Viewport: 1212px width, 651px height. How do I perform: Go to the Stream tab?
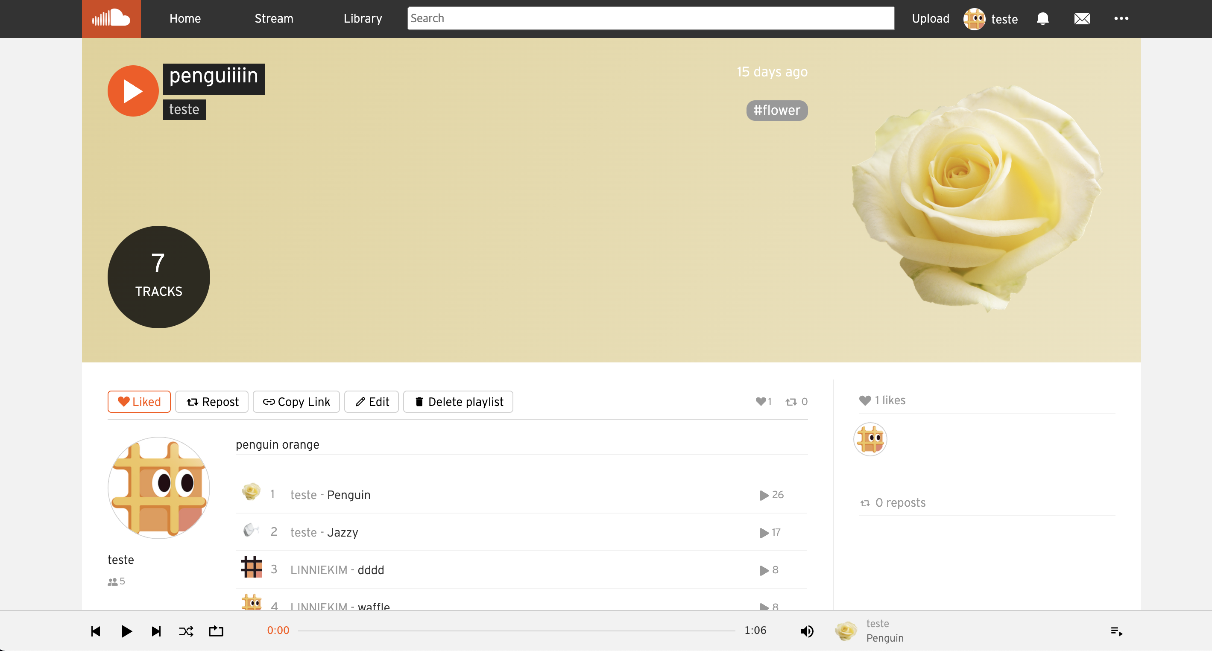(x=274, y=19)
